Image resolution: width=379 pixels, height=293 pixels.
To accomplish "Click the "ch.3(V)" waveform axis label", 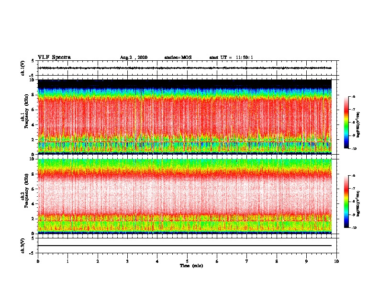I will (x=22, y=246).
